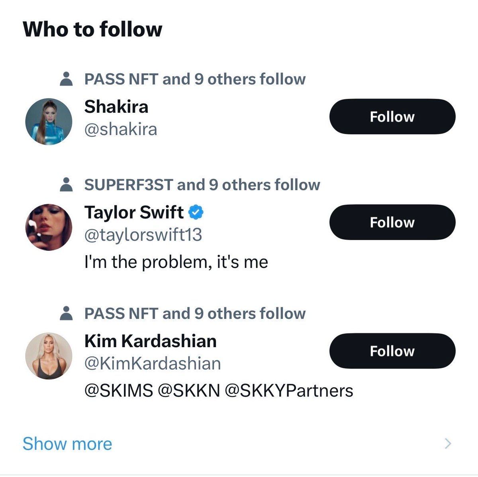Click person icon above Kim Kardashian suggestion
This screenshot has width=478, height=477.
66,313
